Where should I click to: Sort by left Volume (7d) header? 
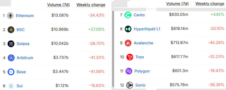[59, 5]
